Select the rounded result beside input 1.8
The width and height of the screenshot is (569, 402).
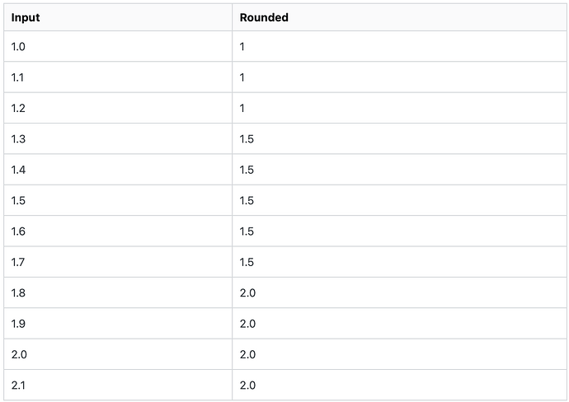point(247,293)
